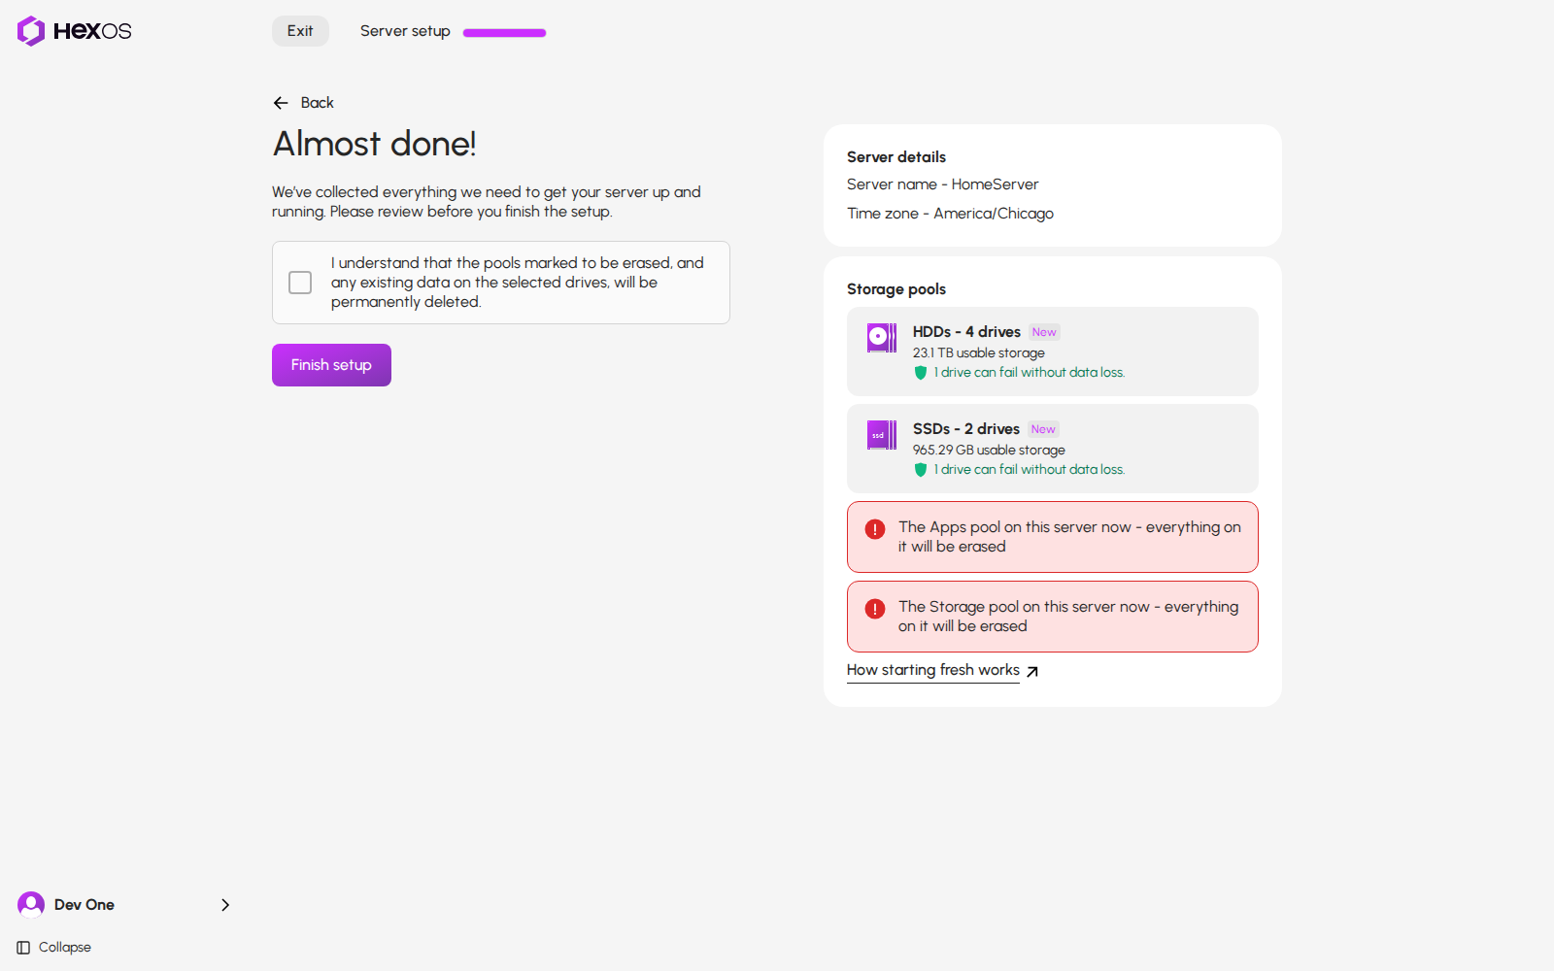Click the back arrow icon
1554x971 pixels.
click(x=281, y=103)
